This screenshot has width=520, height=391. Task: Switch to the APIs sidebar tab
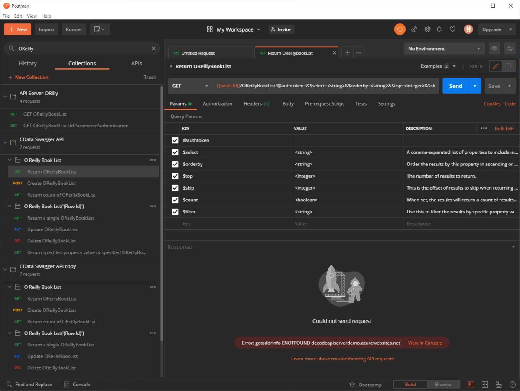[x=136, y=63]
